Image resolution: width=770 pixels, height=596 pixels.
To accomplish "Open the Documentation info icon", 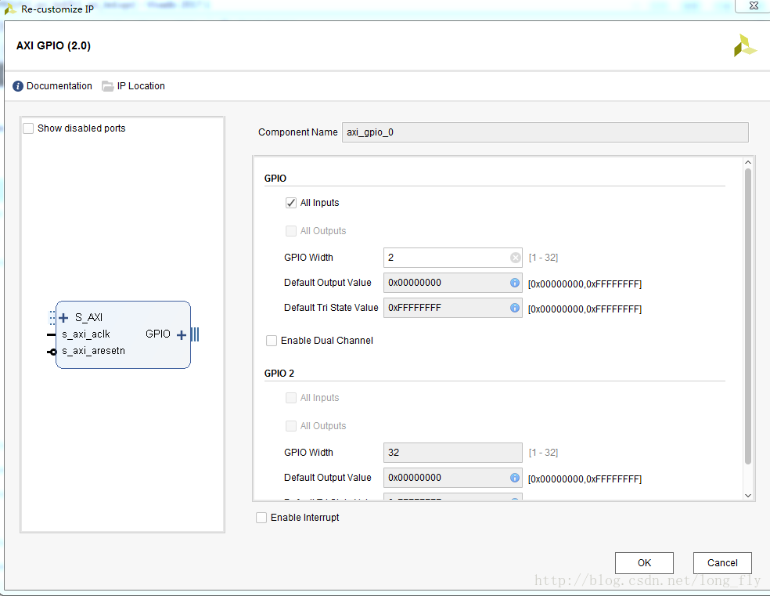I will 18,86.
